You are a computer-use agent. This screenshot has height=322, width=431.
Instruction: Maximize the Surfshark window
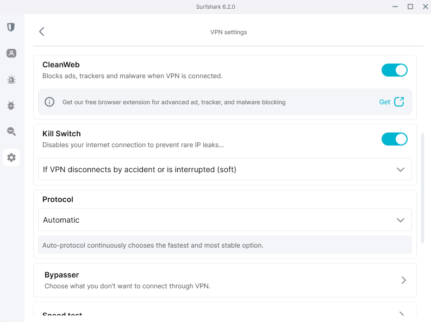(410, 7)
